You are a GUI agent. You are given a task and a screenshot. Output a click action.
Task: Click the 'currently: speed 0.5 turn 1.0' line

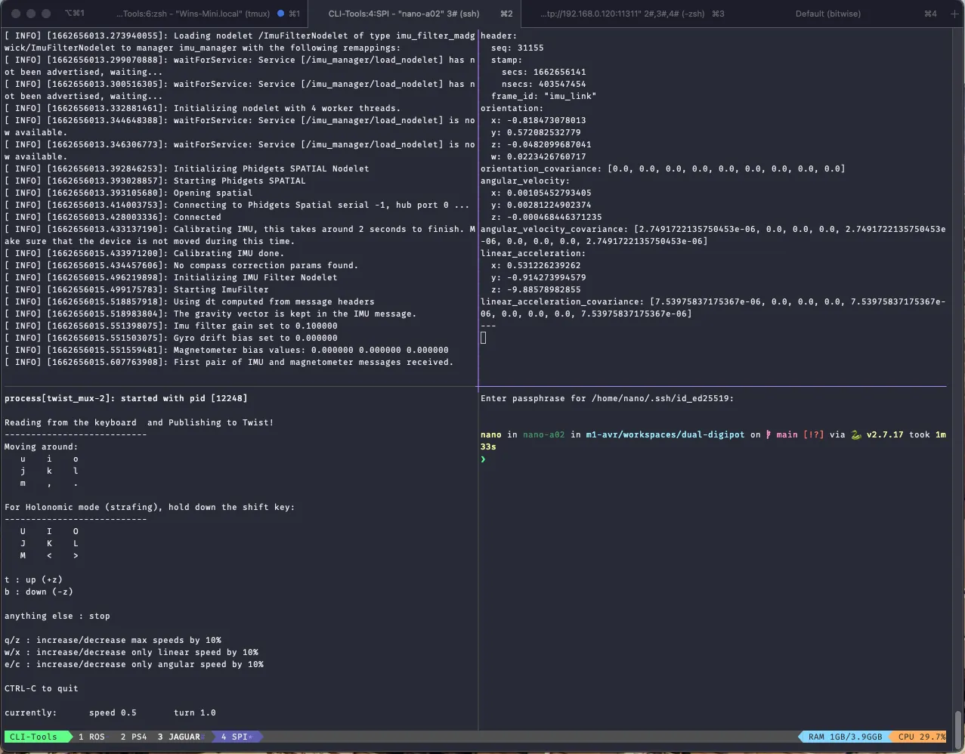pos(110,712)
